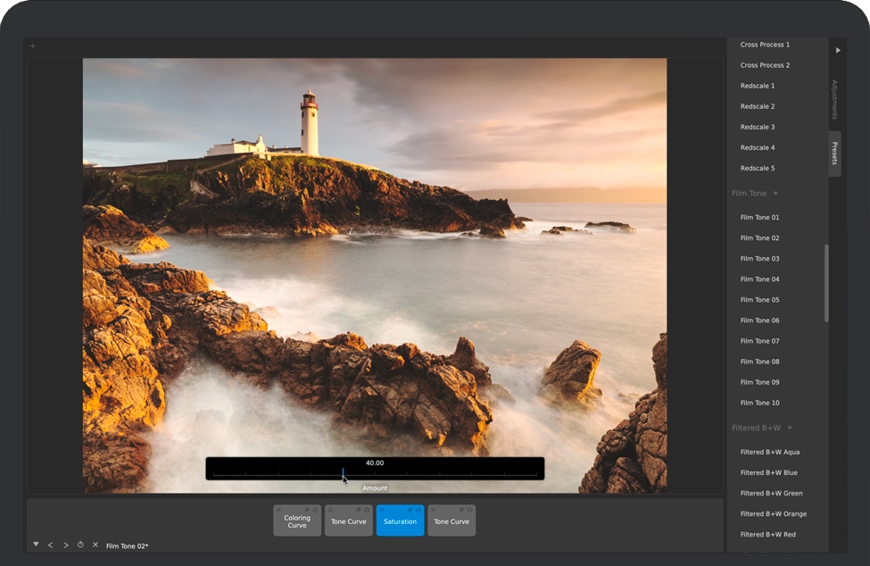Click the presets panel scrollbar
Image resolution: width=870 pixels, height=566 pixels.
[x=825, y=282]
